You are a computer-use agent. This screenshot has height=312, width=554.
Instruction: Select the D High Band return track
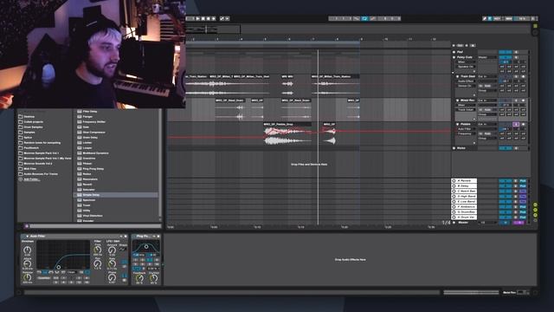pos(464,197)
